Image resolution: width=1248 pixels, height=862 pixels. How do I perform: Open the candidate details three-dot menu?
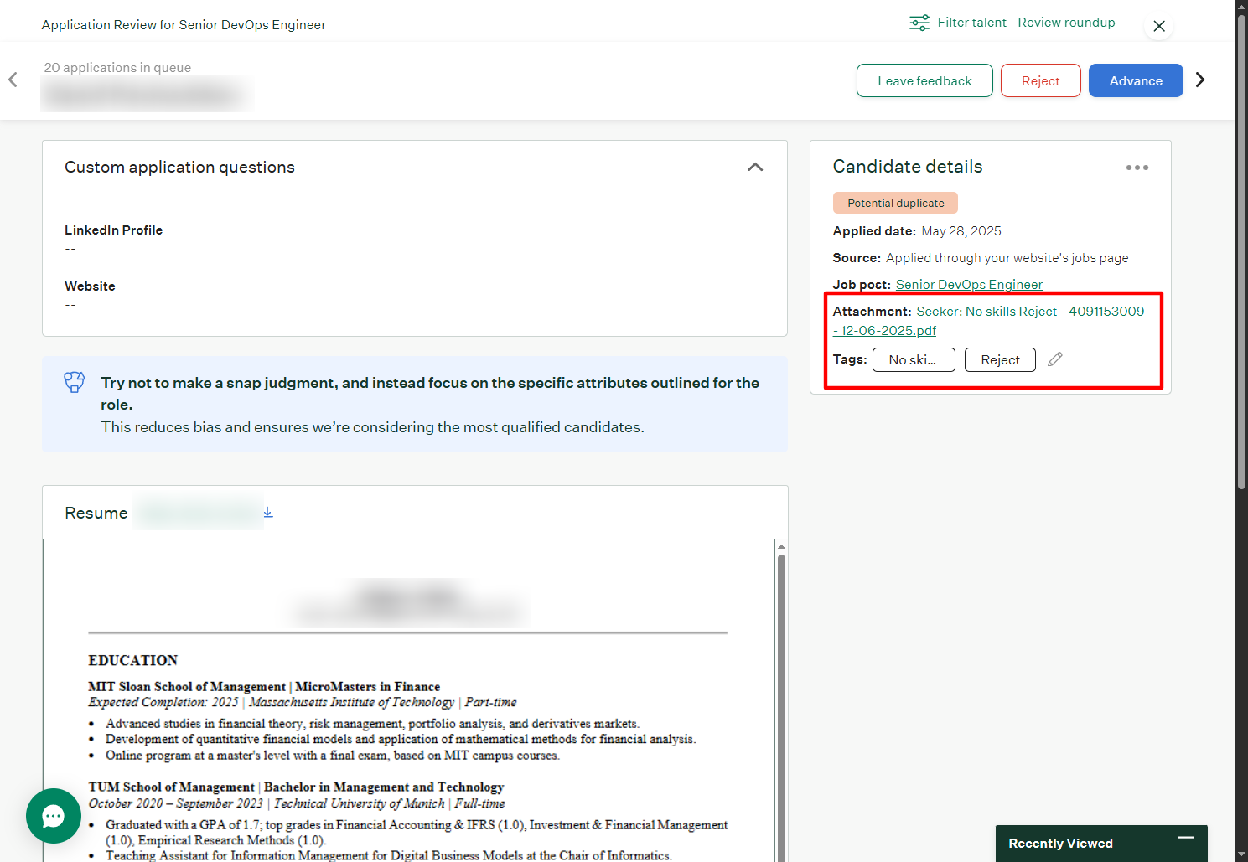pyautogui.click(x=1137, y=168)
